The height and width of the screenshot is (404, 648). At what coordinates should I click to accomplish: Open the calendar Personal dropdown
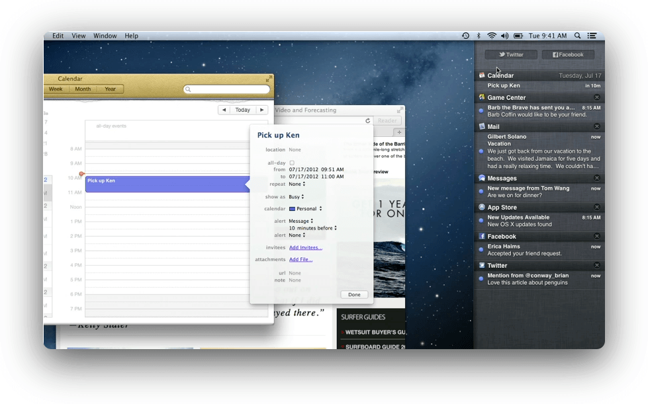305,209
